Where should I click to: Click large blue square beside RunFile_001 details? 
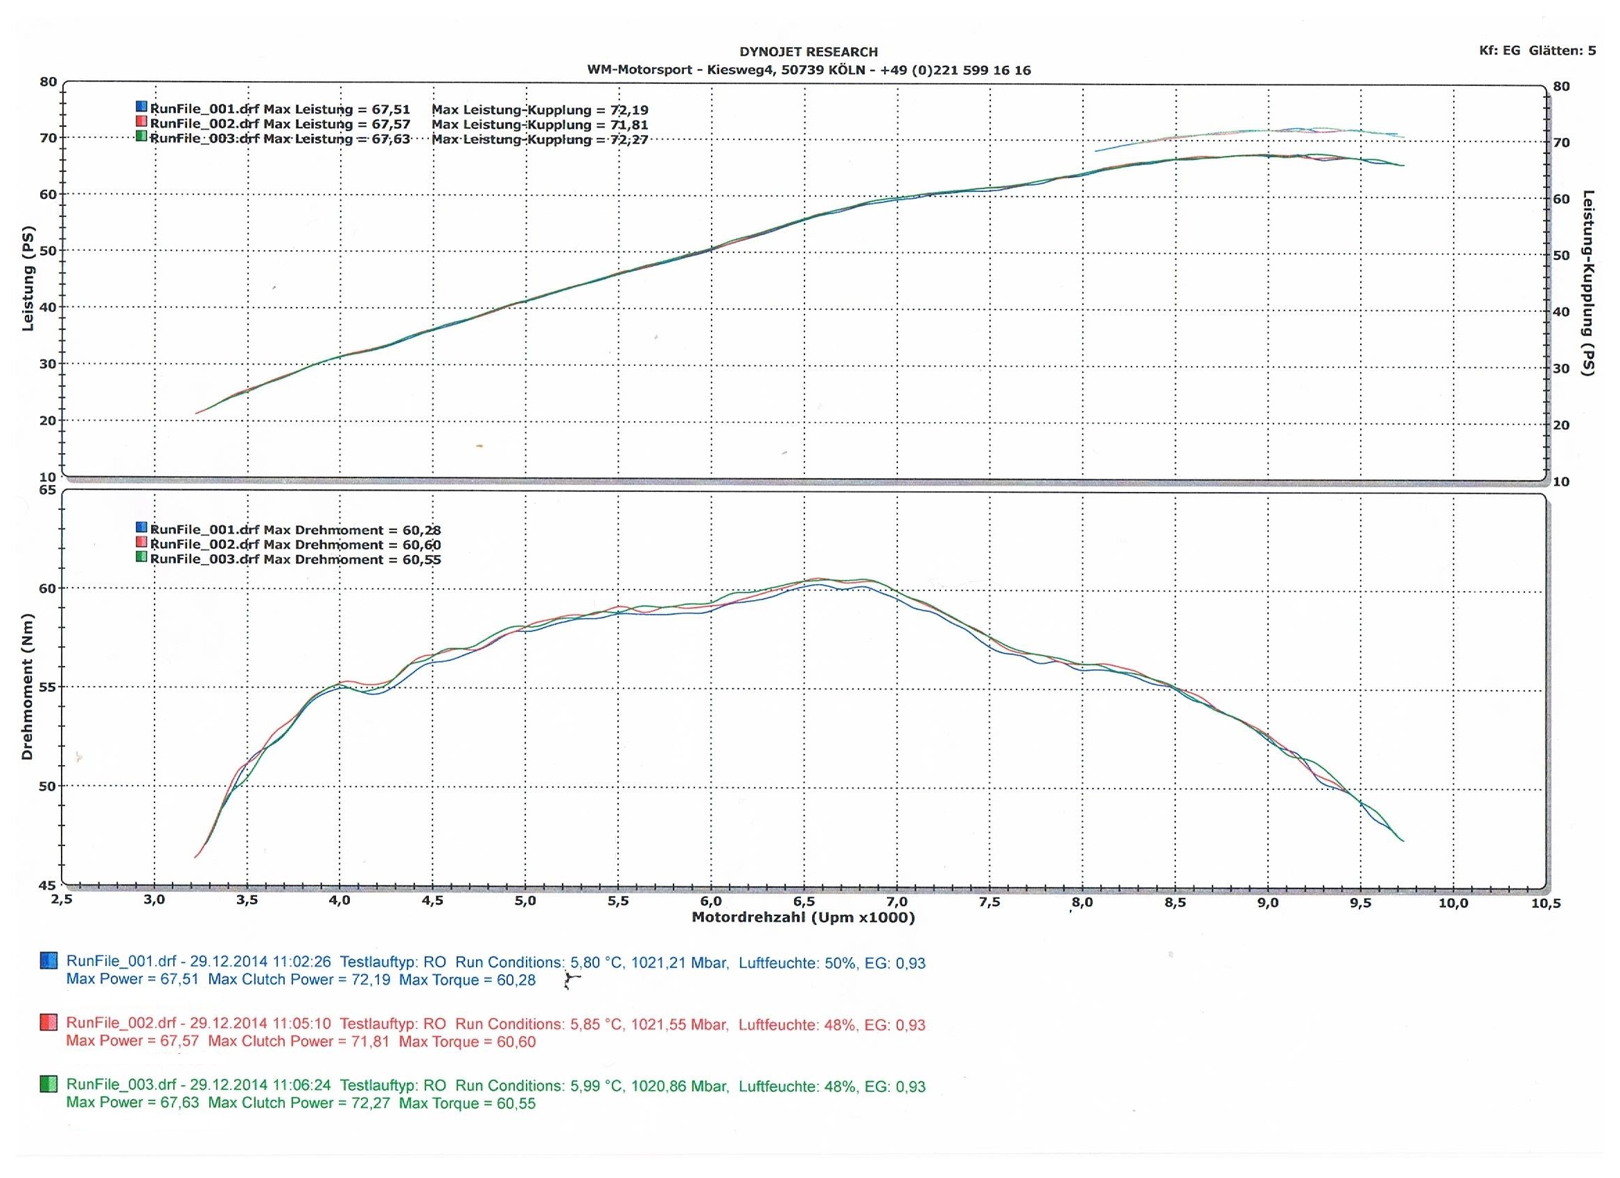tap(49, 961)
